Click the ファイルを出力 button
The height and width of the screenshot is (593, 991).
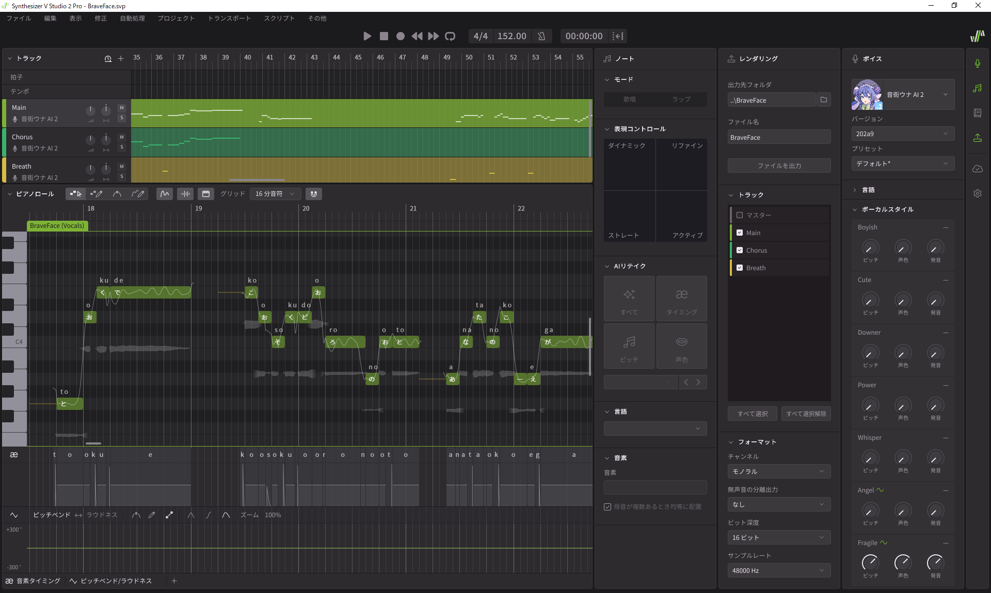pos(779,166)
